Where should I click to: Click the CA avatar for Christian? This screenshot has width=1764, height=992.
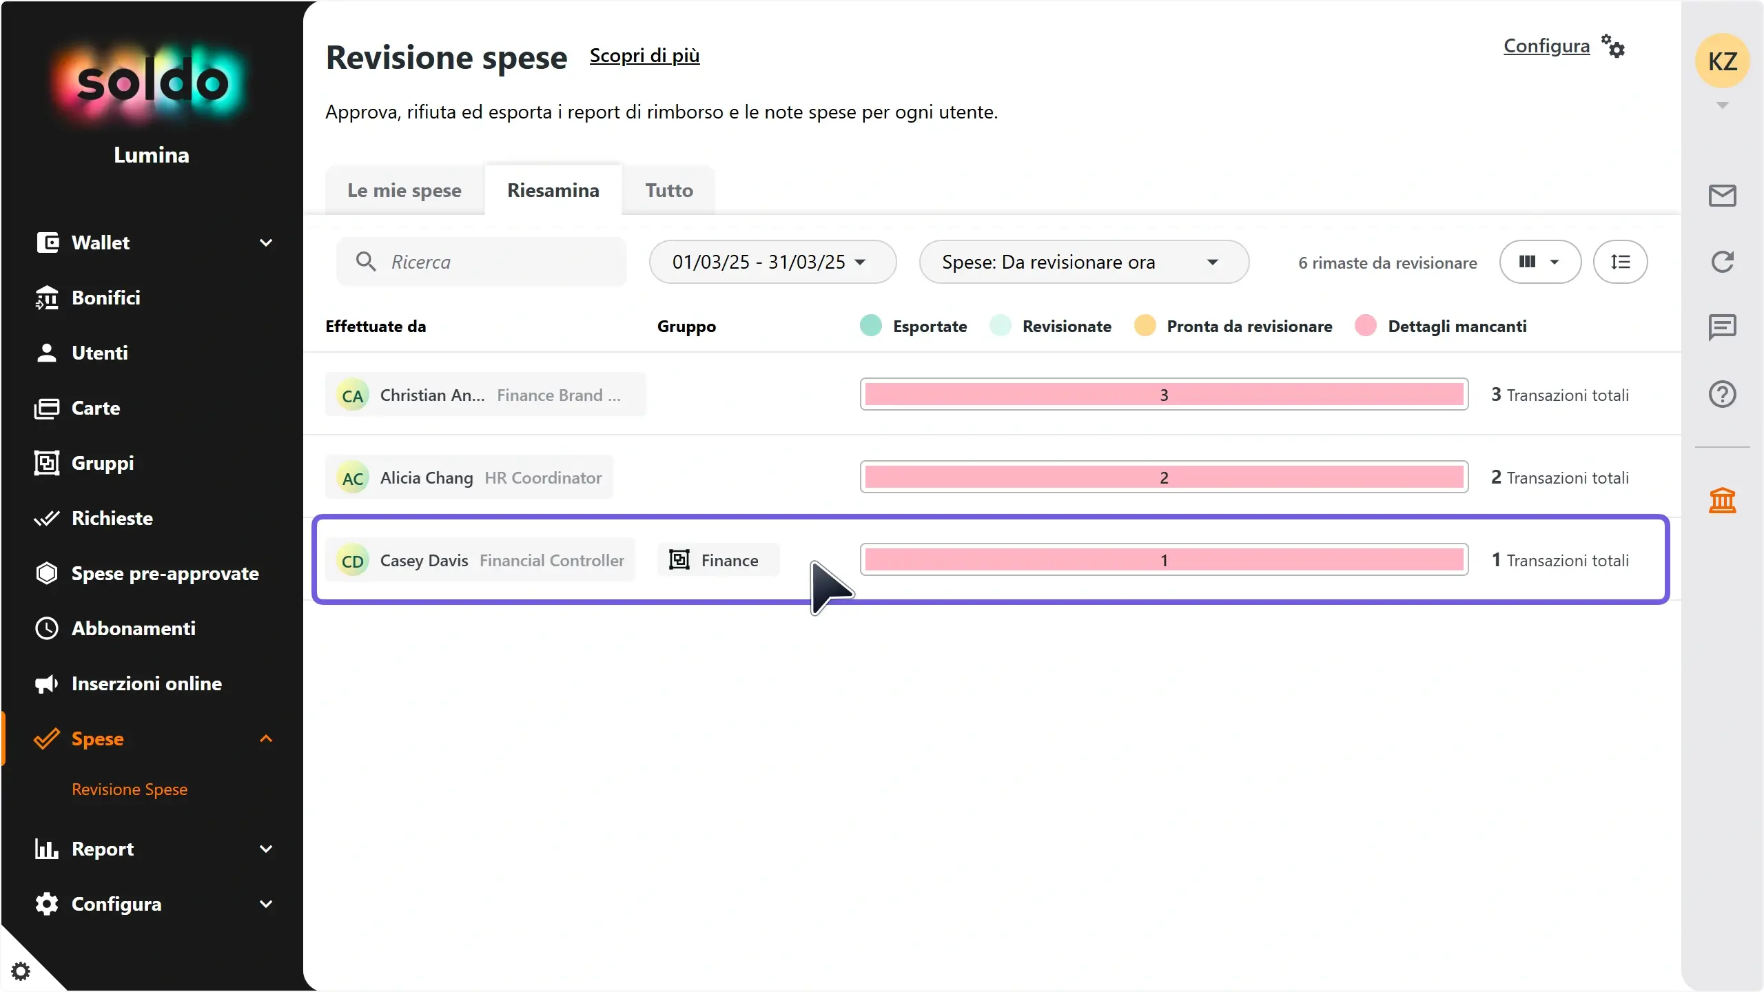(x=353, y=395)
